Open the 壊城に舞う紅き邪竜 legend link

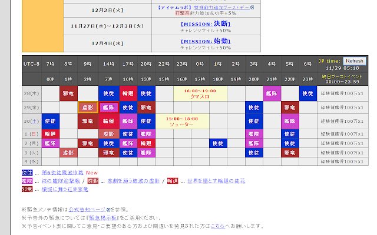point(65,189)
